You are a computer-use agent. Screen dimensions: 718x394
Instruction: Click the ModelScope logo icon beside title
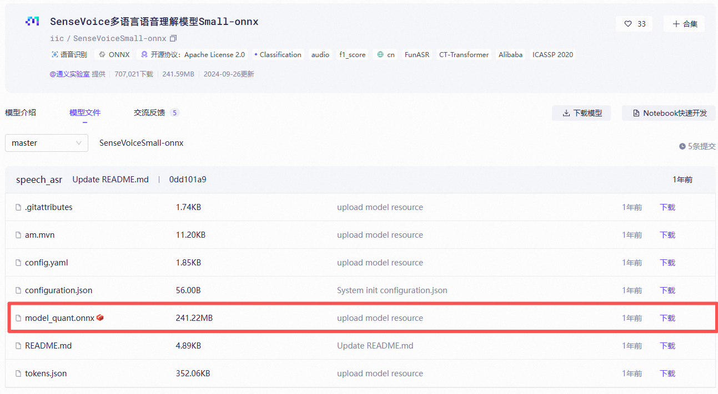click(32, 22)
